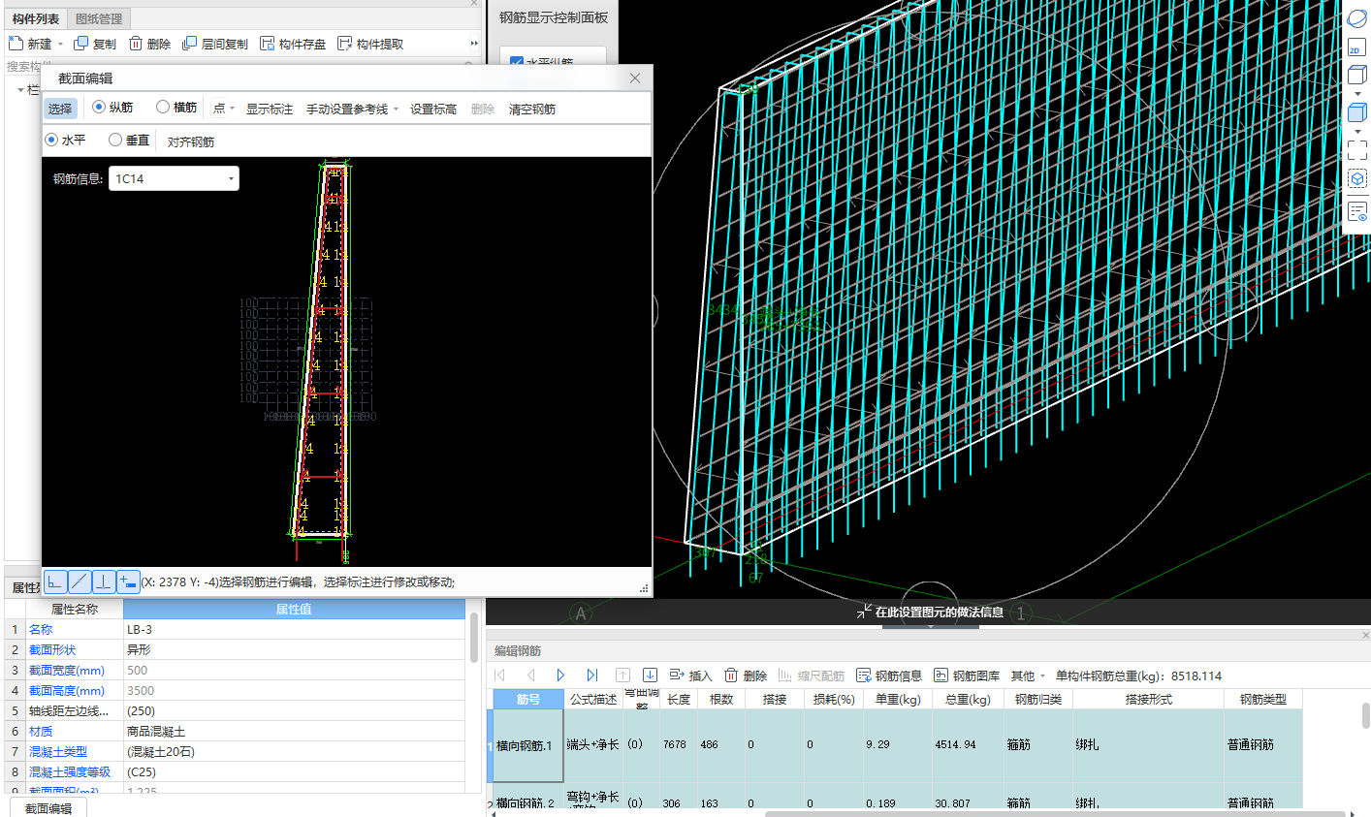Click the display settings list-eye icon
This screenshot has width=1371, height=817.
[1357, 211]
